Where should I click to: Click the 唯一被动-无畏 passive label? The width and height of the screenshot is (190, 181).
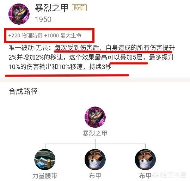click(30, 48)
